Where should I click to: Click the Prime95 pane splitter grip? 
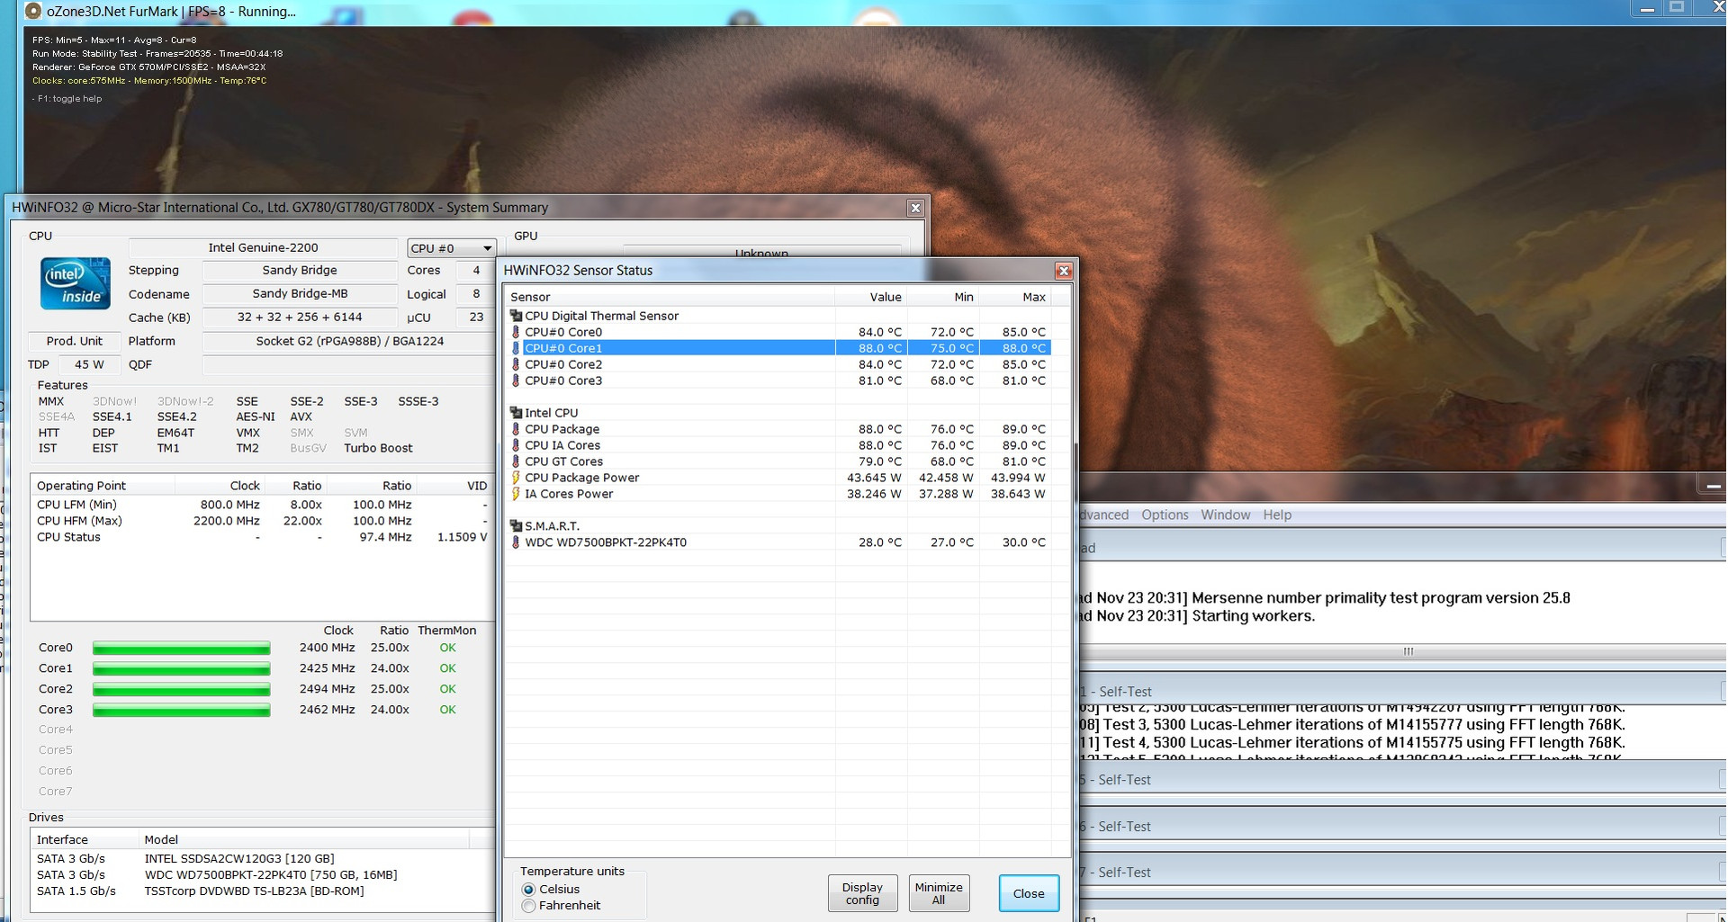click(1408, 651)
